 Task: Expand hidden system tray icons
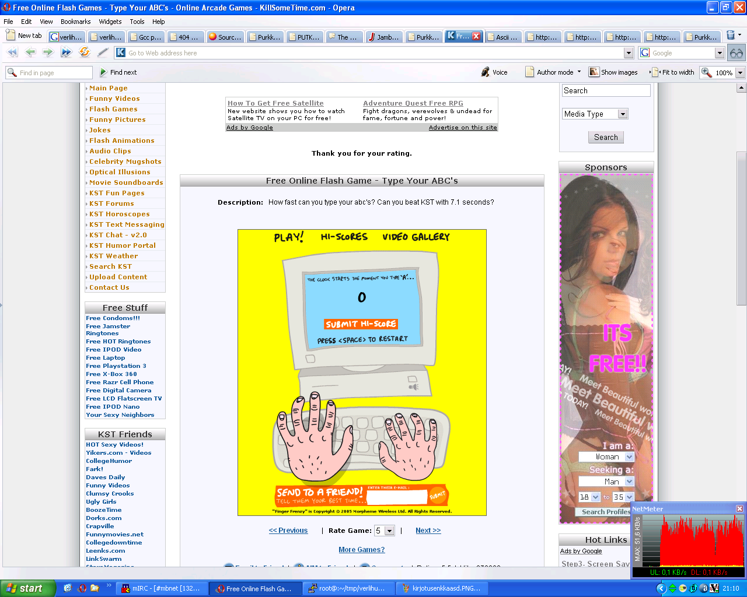[661, 588]
